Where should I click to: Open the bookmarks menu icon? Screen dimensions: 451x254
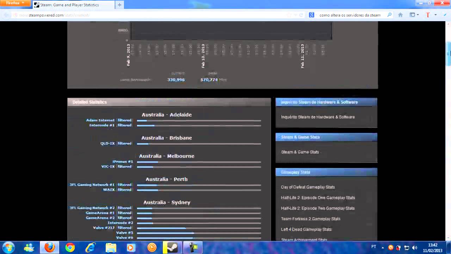[414, 15]
